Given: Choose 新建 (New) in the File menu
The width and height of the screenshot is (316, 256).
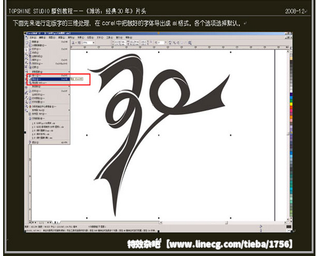Looking at the screenshot, I should pyautogui.click(x=49, y=42).
